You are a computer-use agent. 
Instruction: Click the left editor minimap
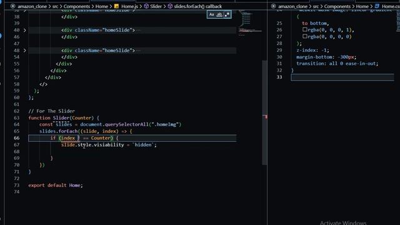point(250,23)
